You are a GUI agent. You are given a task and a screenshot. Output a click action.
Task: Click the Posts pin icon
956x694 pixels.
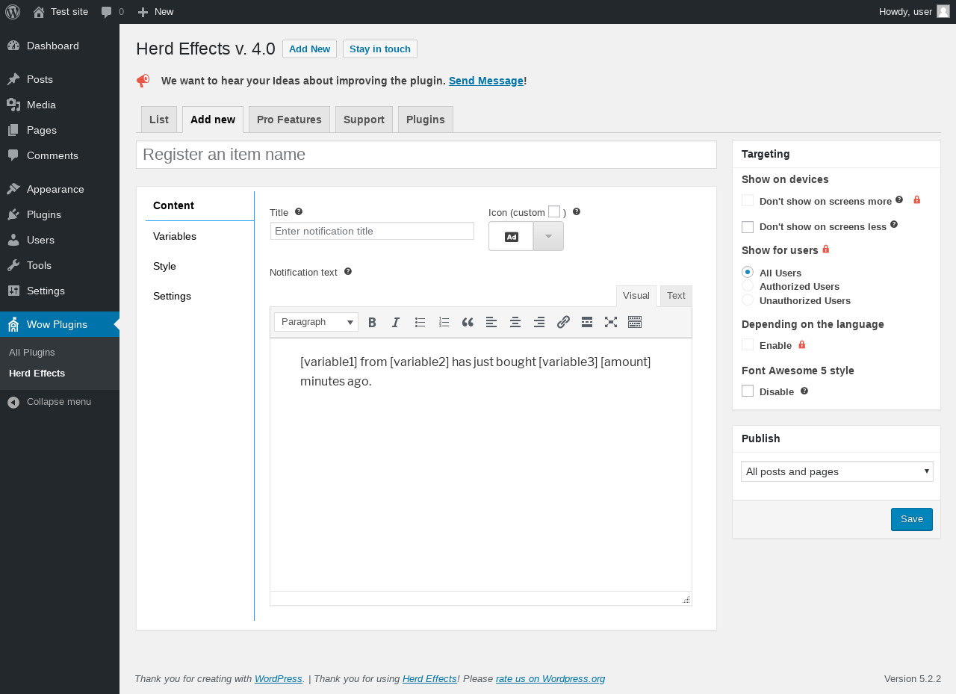point(13,79)
